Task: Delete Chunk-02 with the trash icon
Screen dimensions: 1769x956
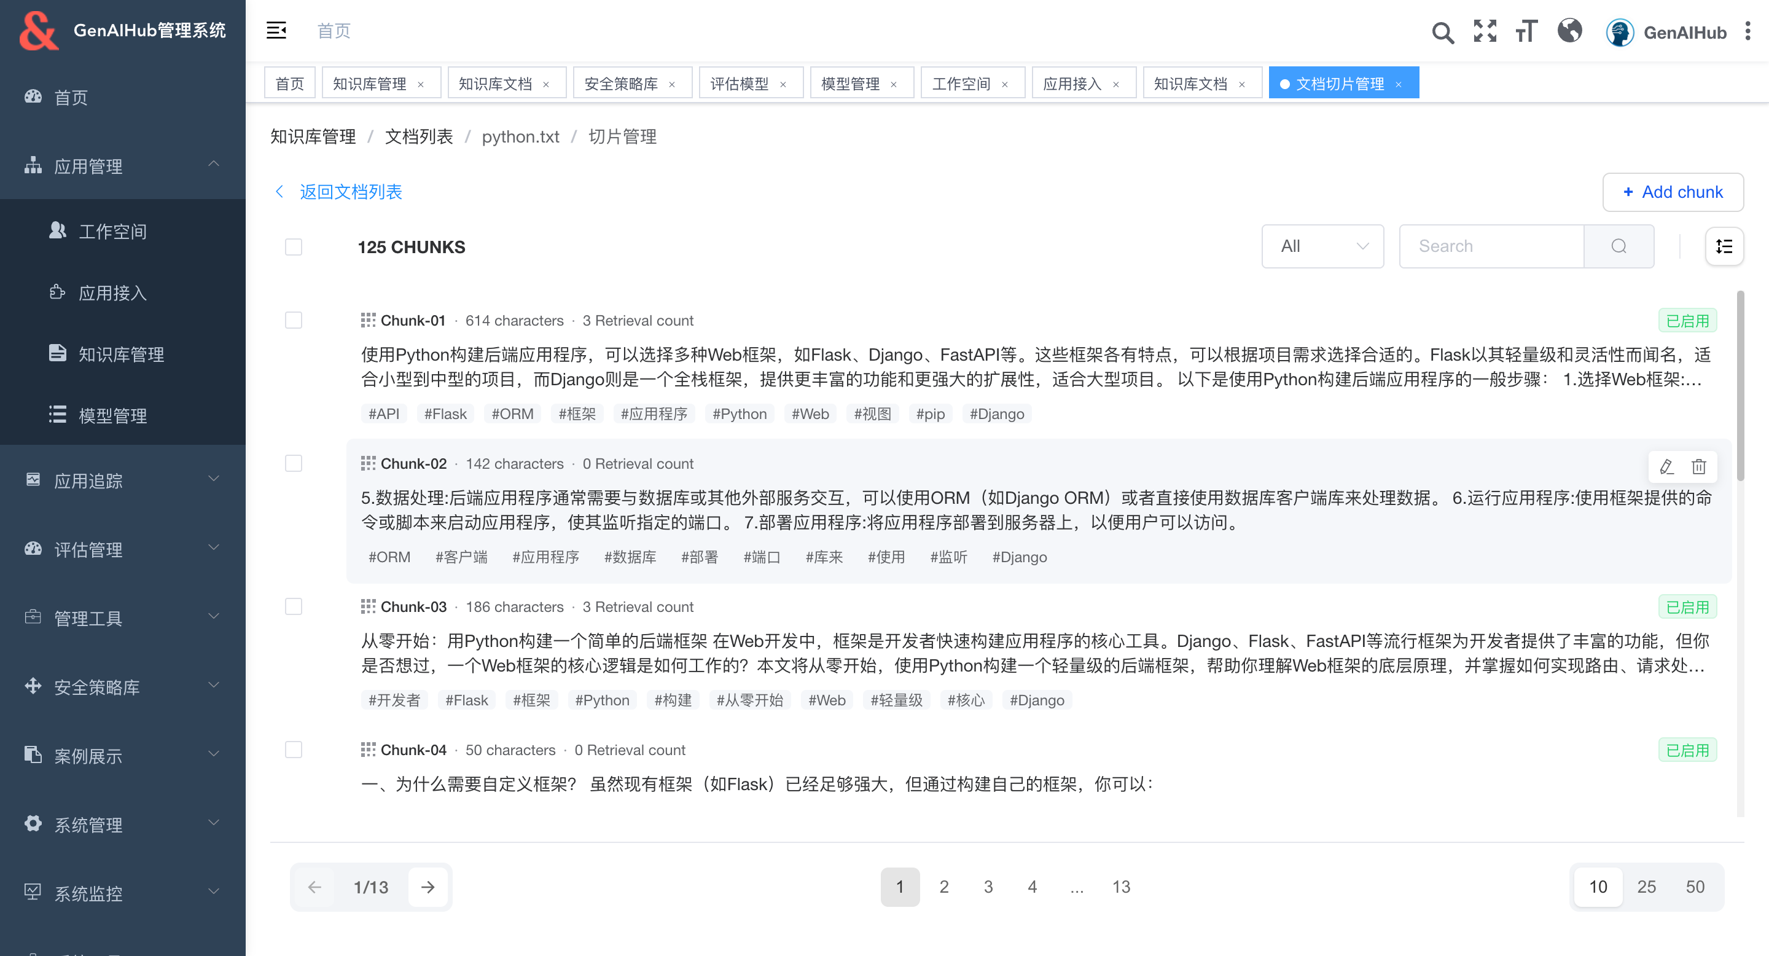Action: pyautogui.click(x=1698, y=467)
